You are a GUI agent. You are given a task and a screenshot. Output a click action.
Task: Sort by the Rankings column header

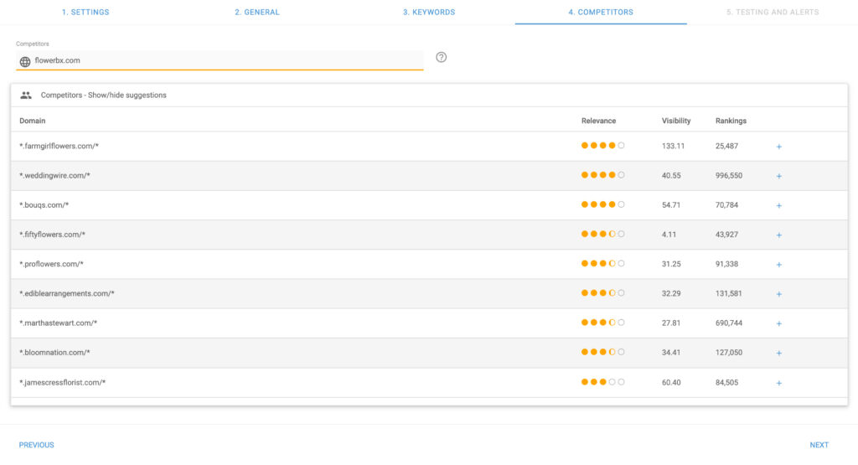[x=731, y=121]
